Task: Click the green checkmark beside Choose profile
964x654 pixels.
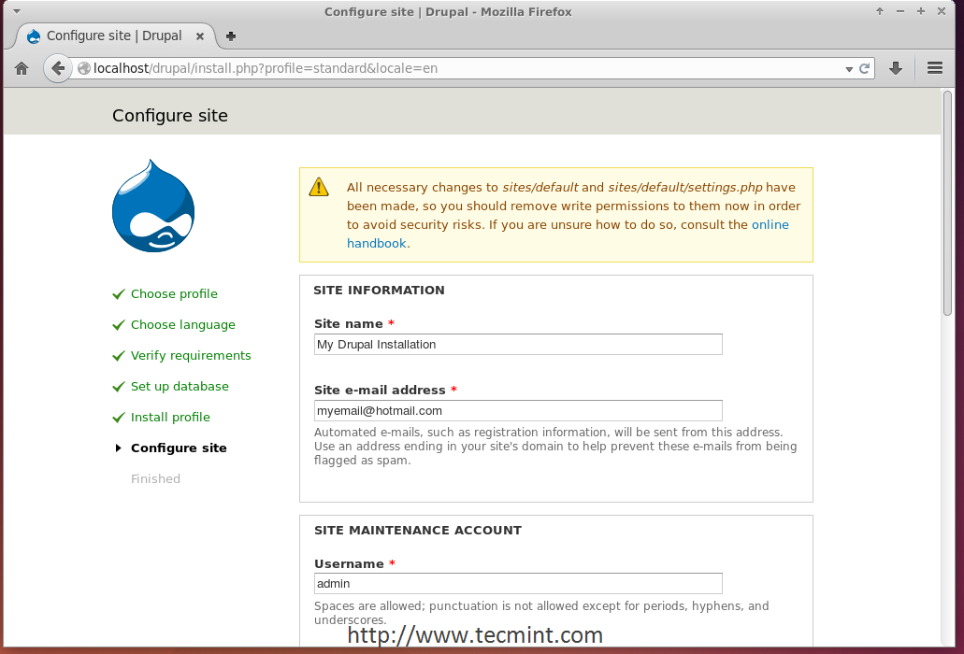Action: coord(119,294)
